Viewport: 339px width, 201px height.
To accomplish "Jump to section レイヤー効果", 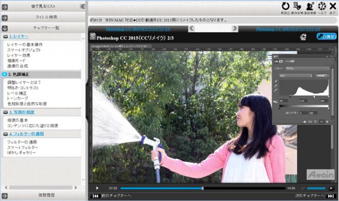I will (x=18, y=55).
